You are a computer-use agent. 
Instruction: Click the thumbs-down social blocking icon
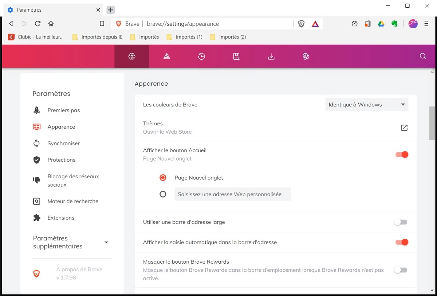pos(37,180)
